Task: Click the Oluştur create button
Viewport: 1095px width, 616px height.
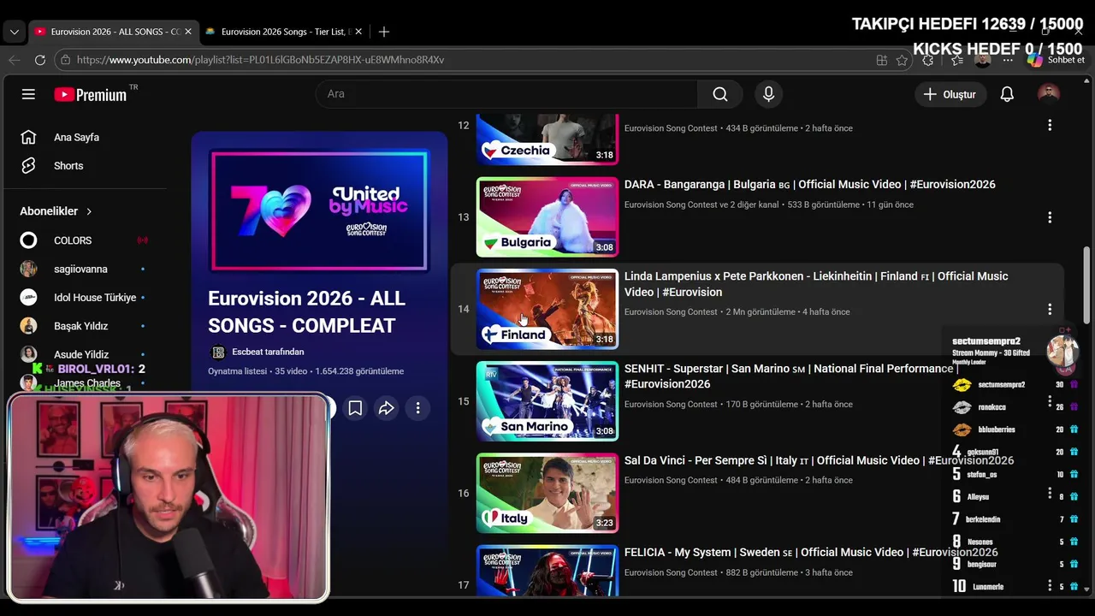Action: click(x=950, y=94)
